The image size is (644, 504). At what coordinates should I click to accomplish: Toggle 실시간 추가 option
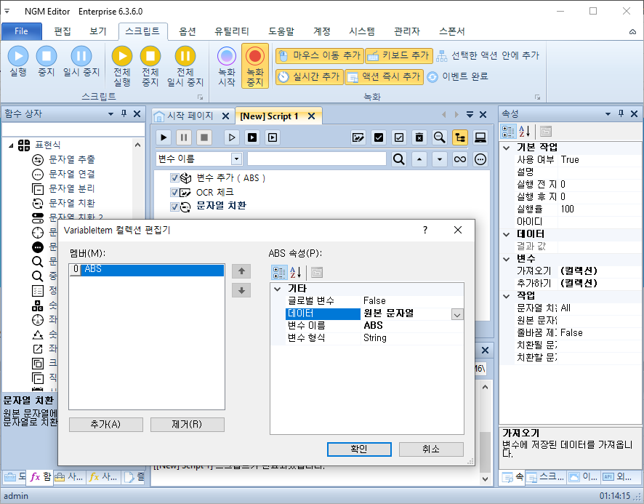pyautogui.click(x=309, y=77)
